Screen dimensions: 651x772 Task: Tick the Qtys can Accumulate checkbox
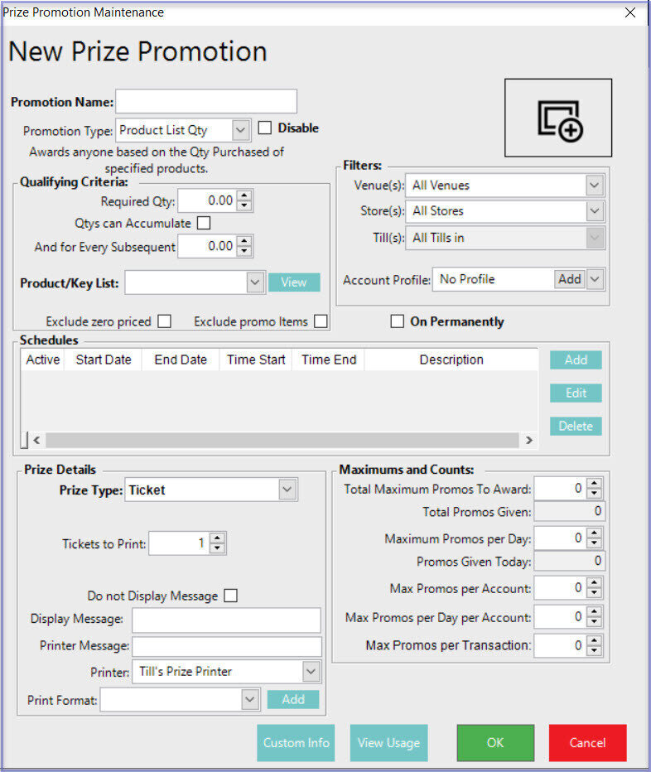point(204,223)
